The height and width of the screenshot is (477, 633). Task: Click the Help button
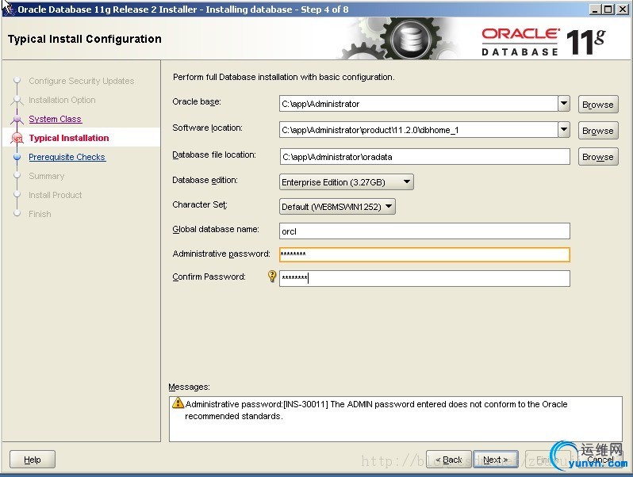pos(33,460)
